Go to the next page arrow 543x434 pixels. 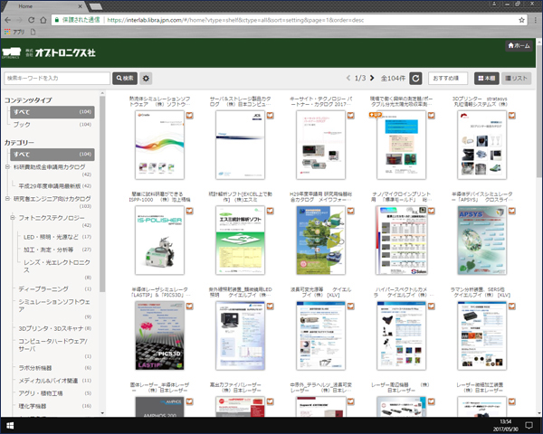[x=372, y=78]
